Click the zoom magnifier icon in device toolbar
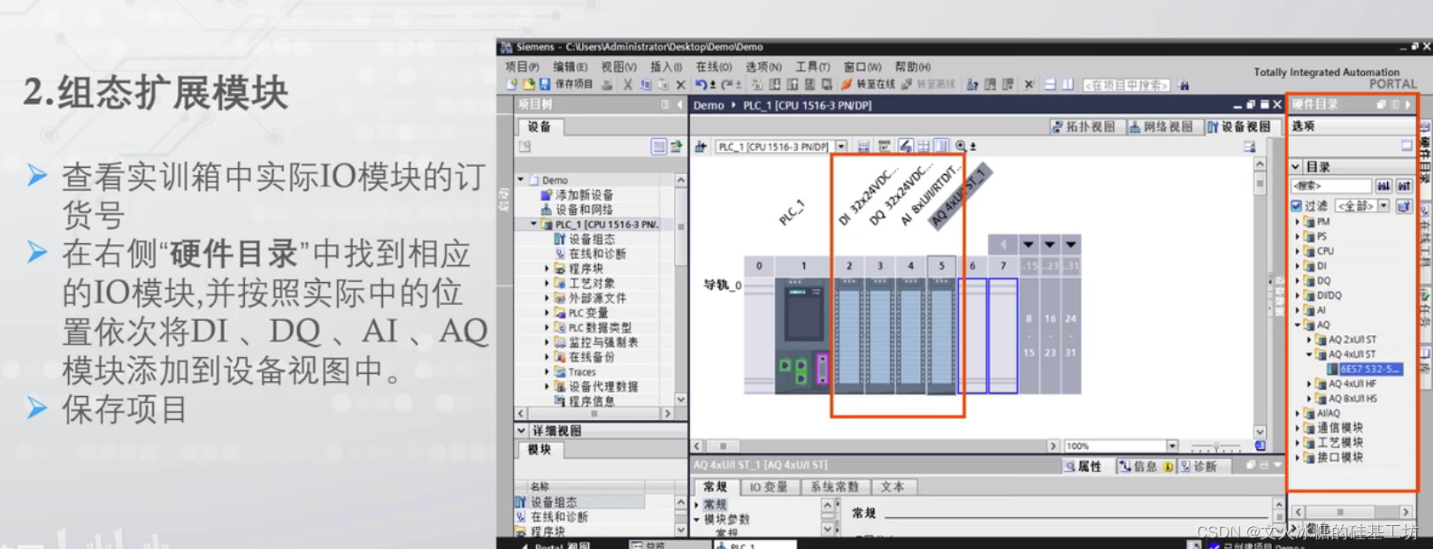This screenshot has width=1433, height=549. click(x=962, y=147)
